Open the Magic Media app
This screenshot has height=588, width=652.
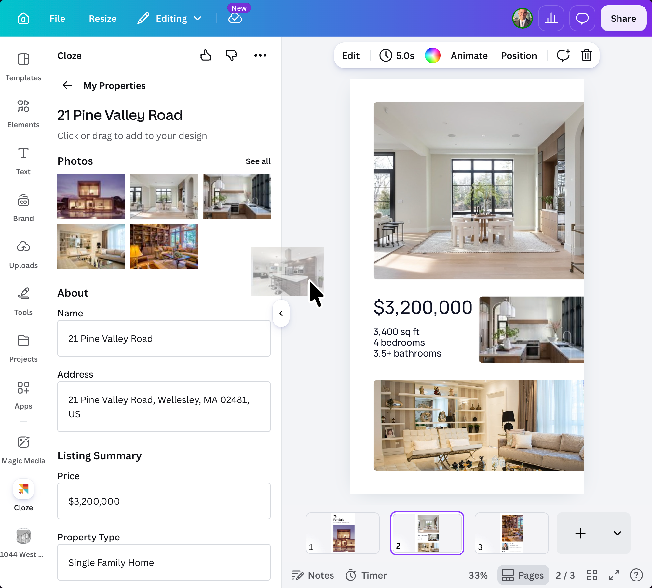(23, 450)
